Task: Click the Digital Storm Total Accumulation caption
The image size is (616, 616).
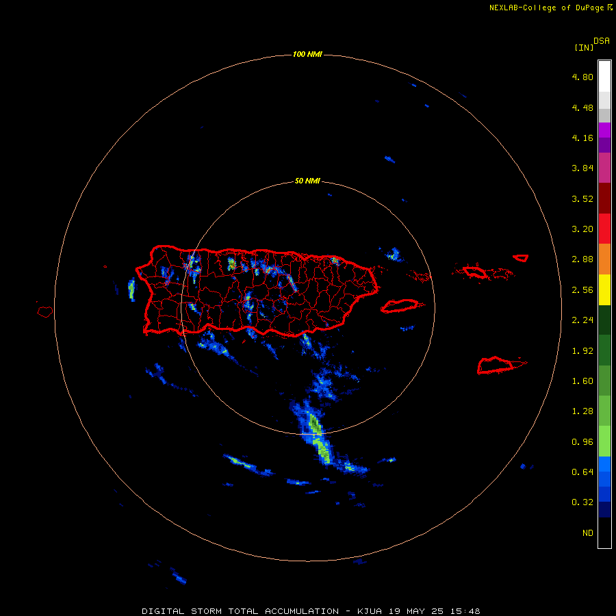Action: (x=311, y=611)
